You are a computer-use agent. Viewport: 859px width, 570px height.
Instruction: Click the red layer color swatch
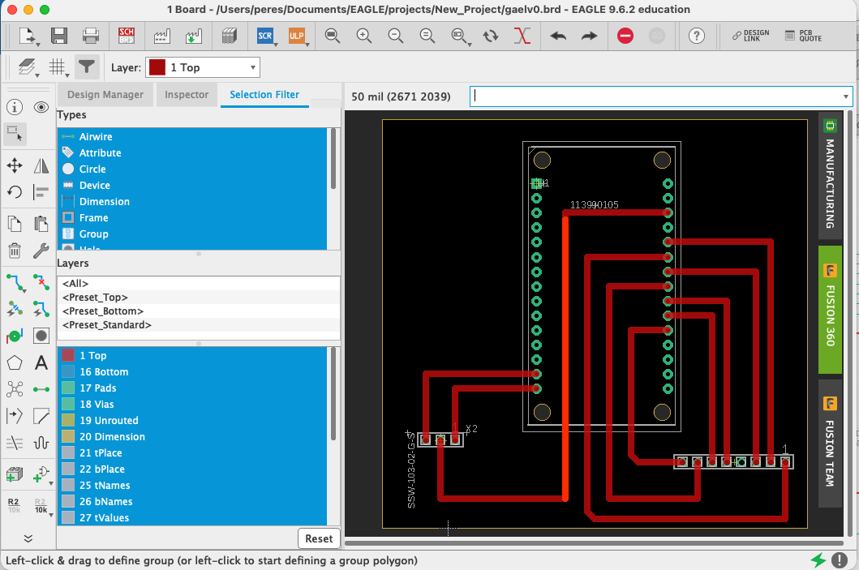pos(157,67)
